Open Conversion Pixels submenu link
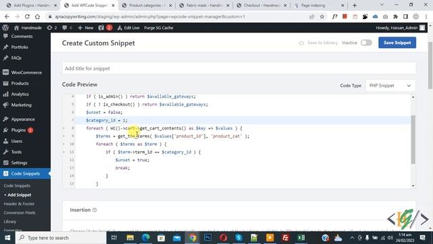Image resolution: width=433 pixels, height=244 pixels. pyautogui.click(x=20, y=212)
